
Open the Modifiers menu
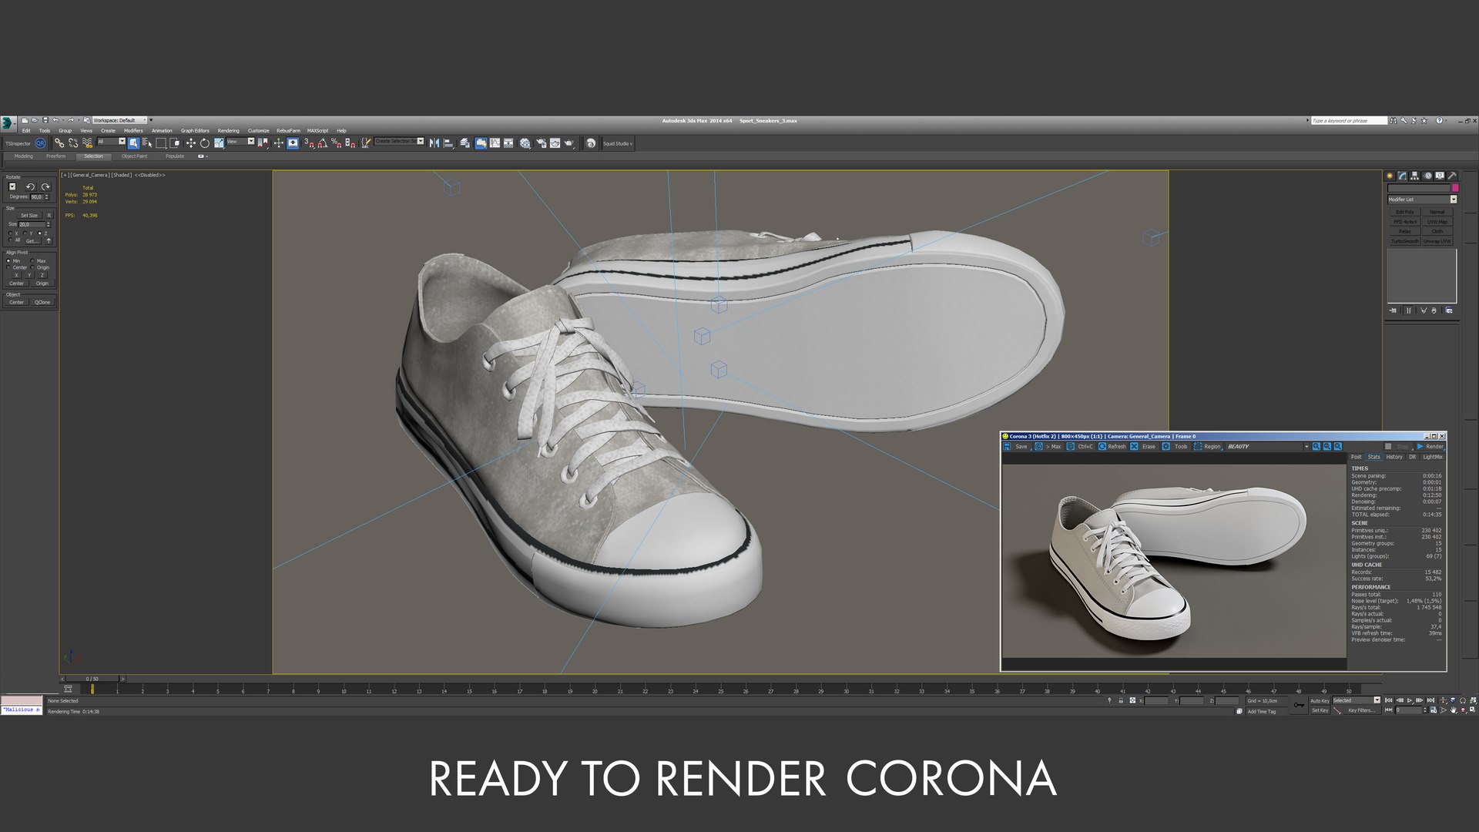133,130
